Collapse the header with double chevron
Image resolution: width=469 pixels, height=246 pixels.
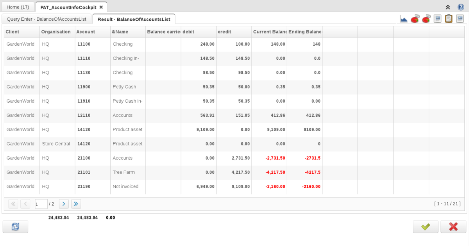point(448,7)
